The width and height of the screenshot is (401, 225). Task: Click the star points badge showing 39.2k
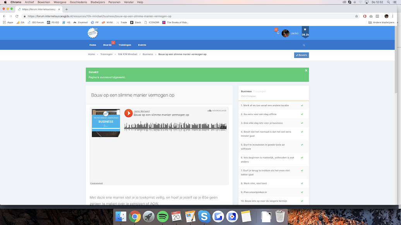click(x=305, y=32)
